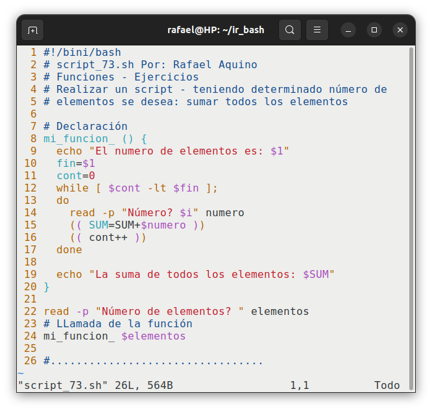Click line 4 comment starting with Realizar un script
432x411 pixels.
pos(215,90)
